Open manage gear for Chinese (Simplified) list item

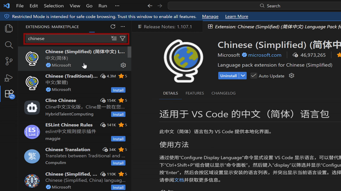[123, 65]
